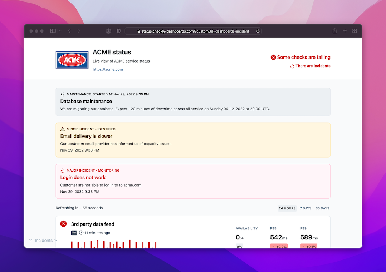386x272 pixels.
Task: Click the red failing icon for 3rd party data feed
Action: 64,224
